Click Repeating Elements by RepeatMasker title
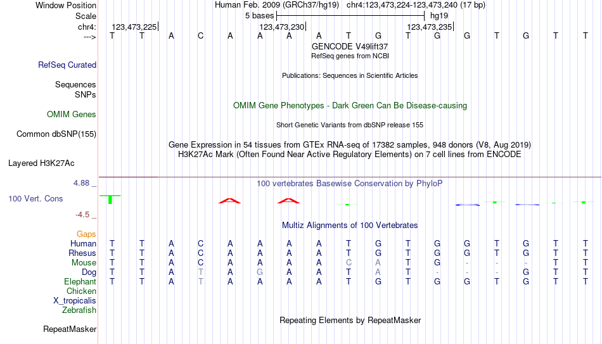This screenshot has height=344, width=602. [x=350, y=320]
